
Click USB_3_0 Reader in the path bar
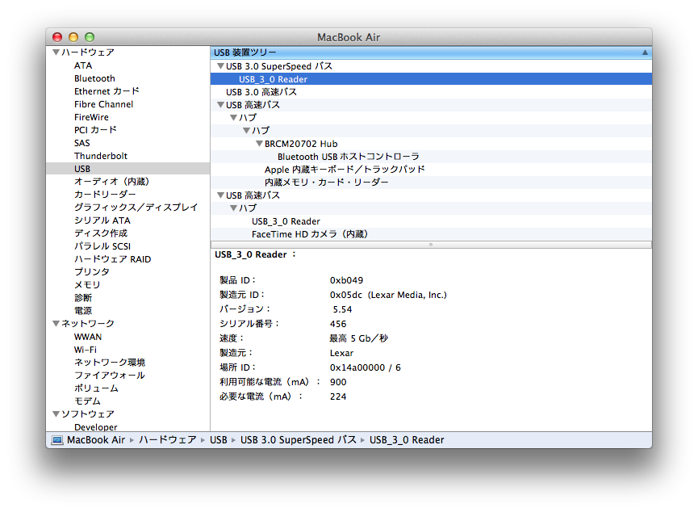pos(407,440)
